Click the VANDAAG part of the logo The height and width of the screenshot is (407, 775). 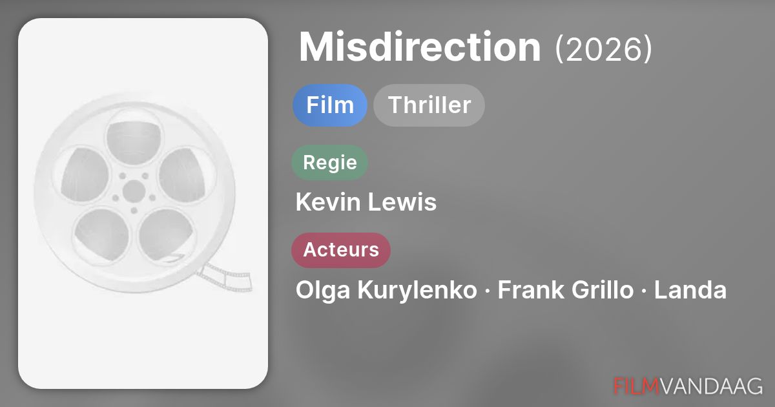click(x=711, y=385)
